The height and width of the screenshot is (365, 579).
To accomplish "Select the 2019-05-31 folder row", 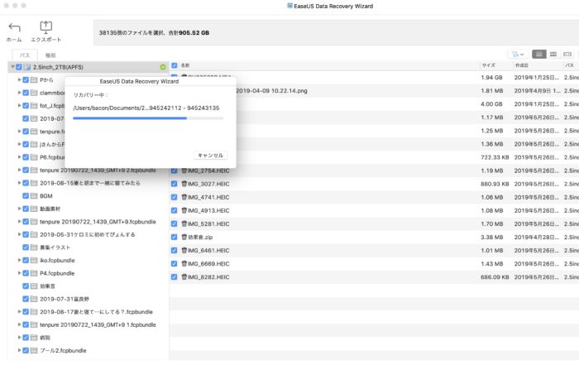I will coord(87,234).
